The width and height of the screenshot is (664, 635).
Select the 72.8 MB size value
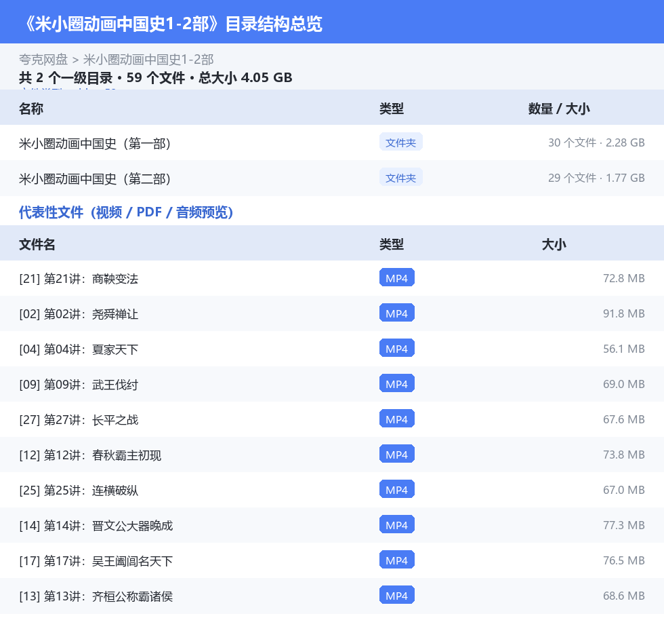[624, 278]
